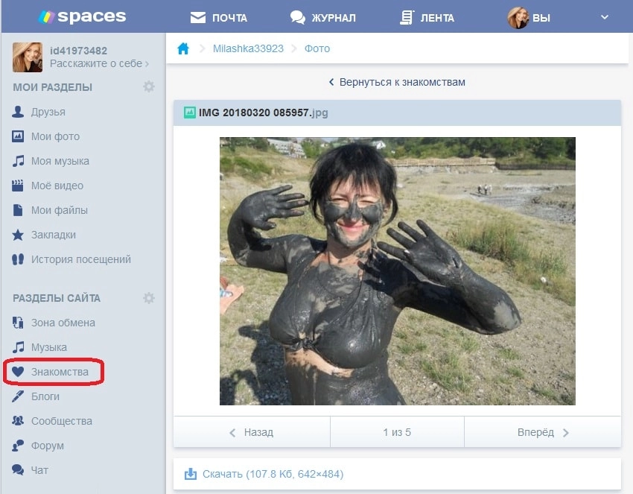Viewport: 633px width, 494px height.
Task: Open the Чат speech bubble icon
Action: point(16,470)
